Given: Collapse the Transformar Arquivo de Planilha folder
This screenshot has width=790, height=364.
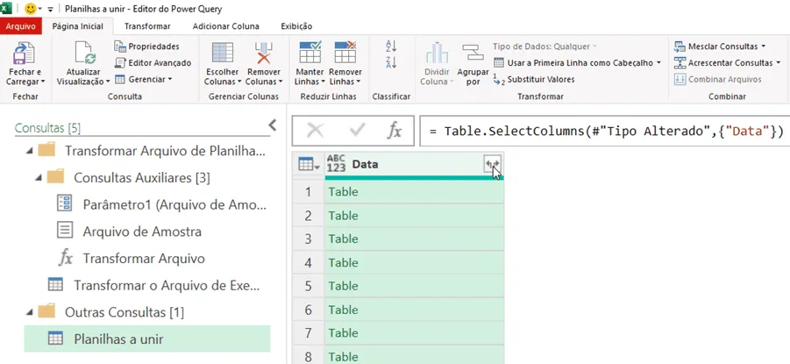Looking at the screenshot, I should (31, 151).
